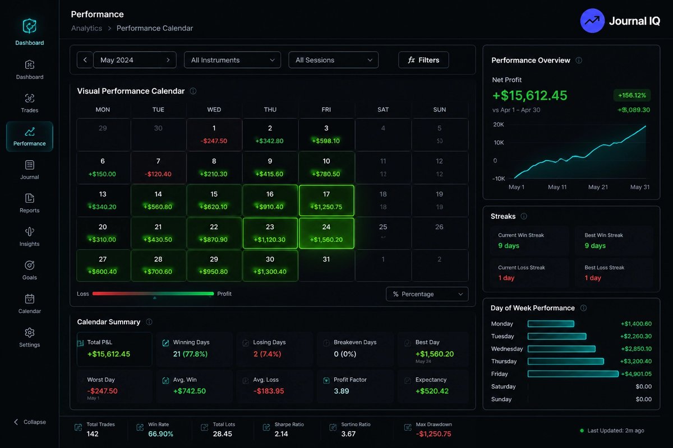Click the Wednesday performance bar
This screenshot has height=448, width=673.
click(x=561, y=348)
